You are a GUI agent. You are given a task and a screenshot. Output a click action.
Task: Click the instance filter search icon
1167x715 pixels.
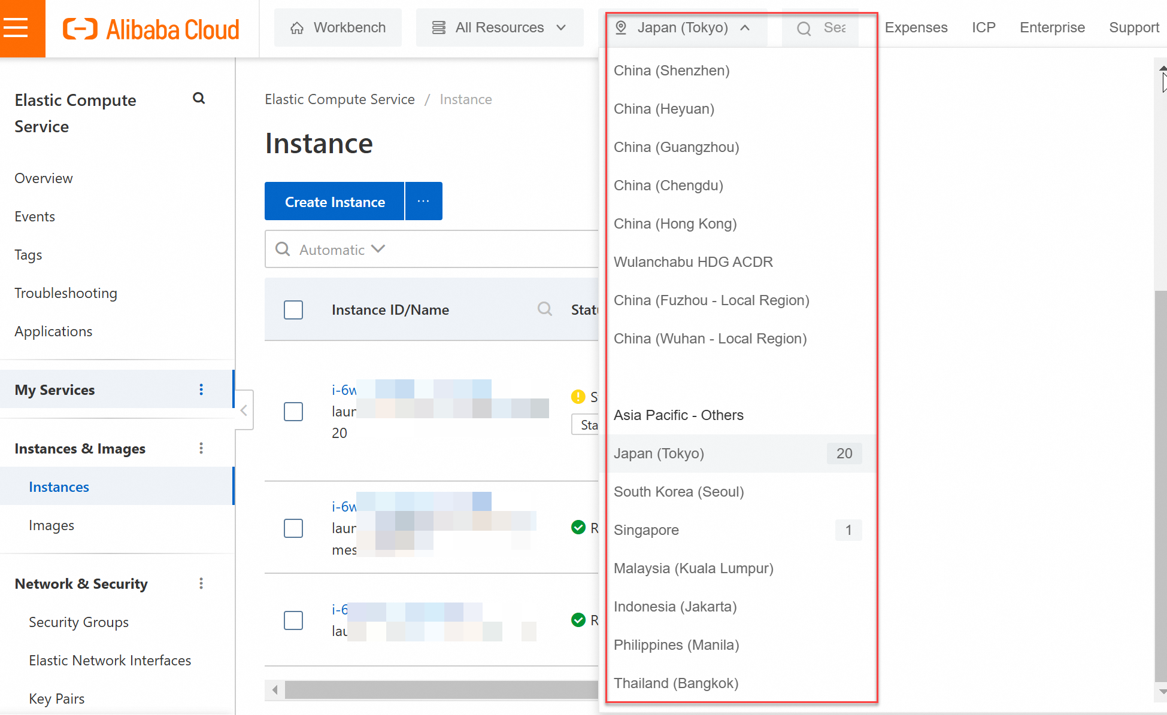283,250
